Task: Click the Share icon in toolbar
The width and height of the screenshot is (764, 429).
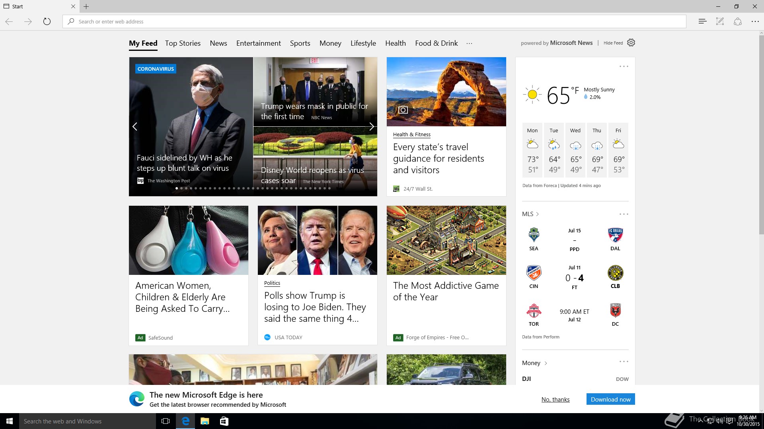Action: tap(737, 21)
